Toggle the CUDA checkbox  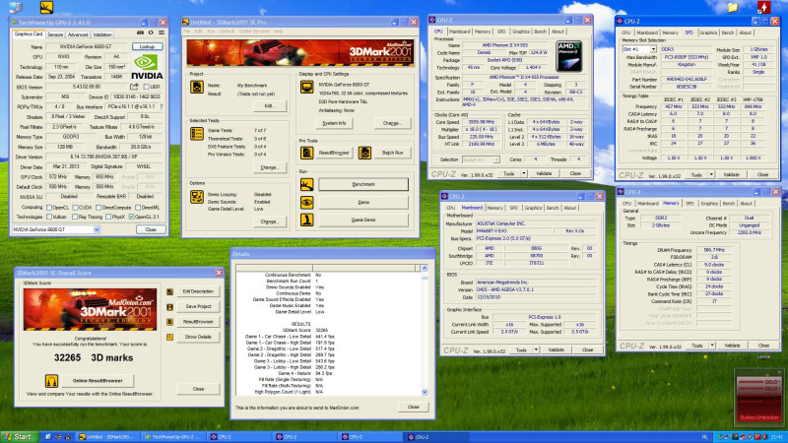tap(75, 208)
